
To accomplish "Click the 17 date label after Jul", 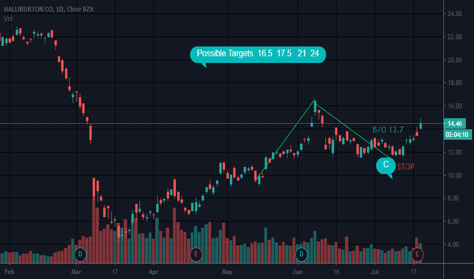I will click(413, 272).
